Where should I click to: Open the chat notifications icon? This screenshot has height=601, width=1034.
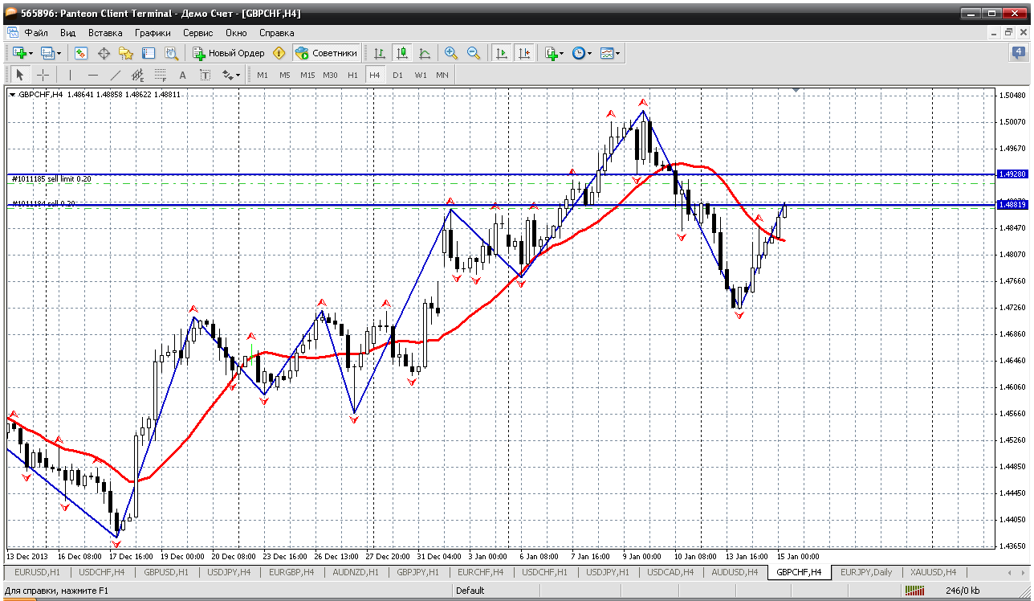[1018, 53]
